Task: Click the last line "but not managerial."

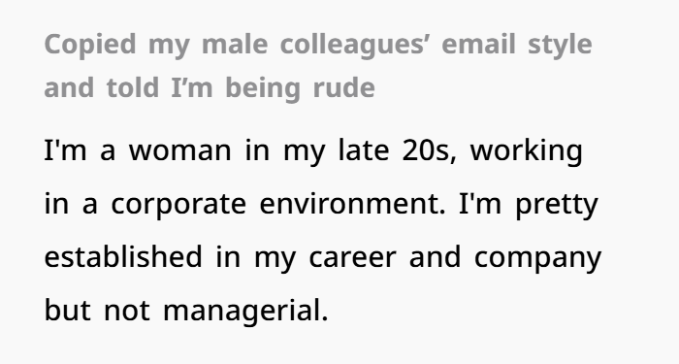Action: tap(186, 311)
